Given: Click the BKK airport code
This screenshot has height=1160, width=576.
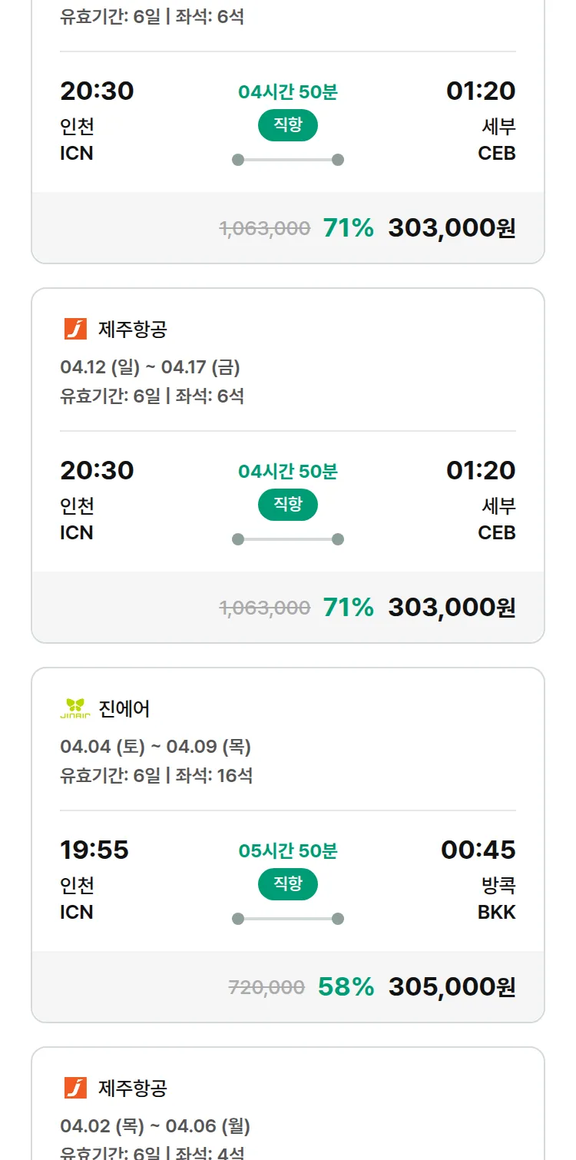Looking at the screenshot, I should click(496, 912).
